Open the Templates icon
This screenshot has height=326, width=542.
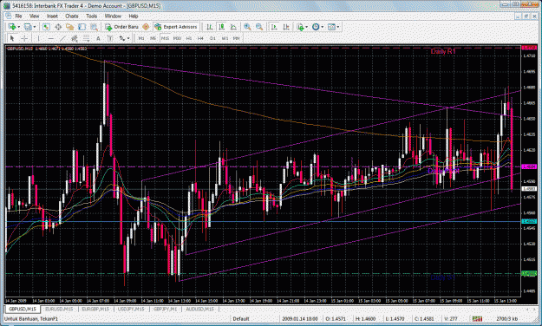point(331,27)
